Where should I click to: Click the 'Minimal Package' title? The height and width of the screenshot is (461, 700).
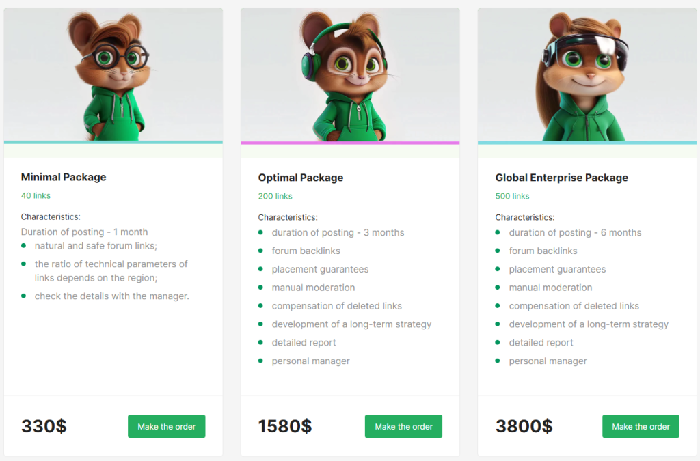[x=64, y=177]
